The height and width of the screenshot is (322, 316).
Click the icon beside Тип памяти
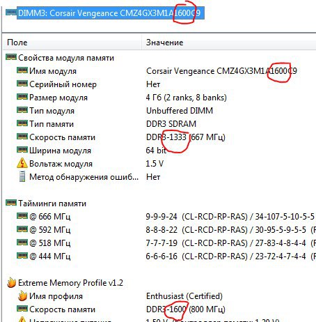(x=22, y=123)
